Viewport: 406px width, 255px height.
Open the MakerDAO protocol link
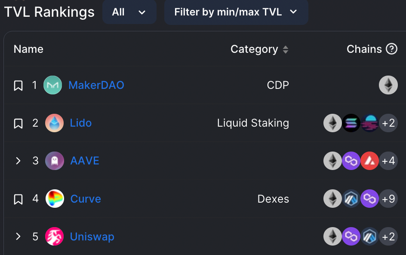tap(96, 85)
